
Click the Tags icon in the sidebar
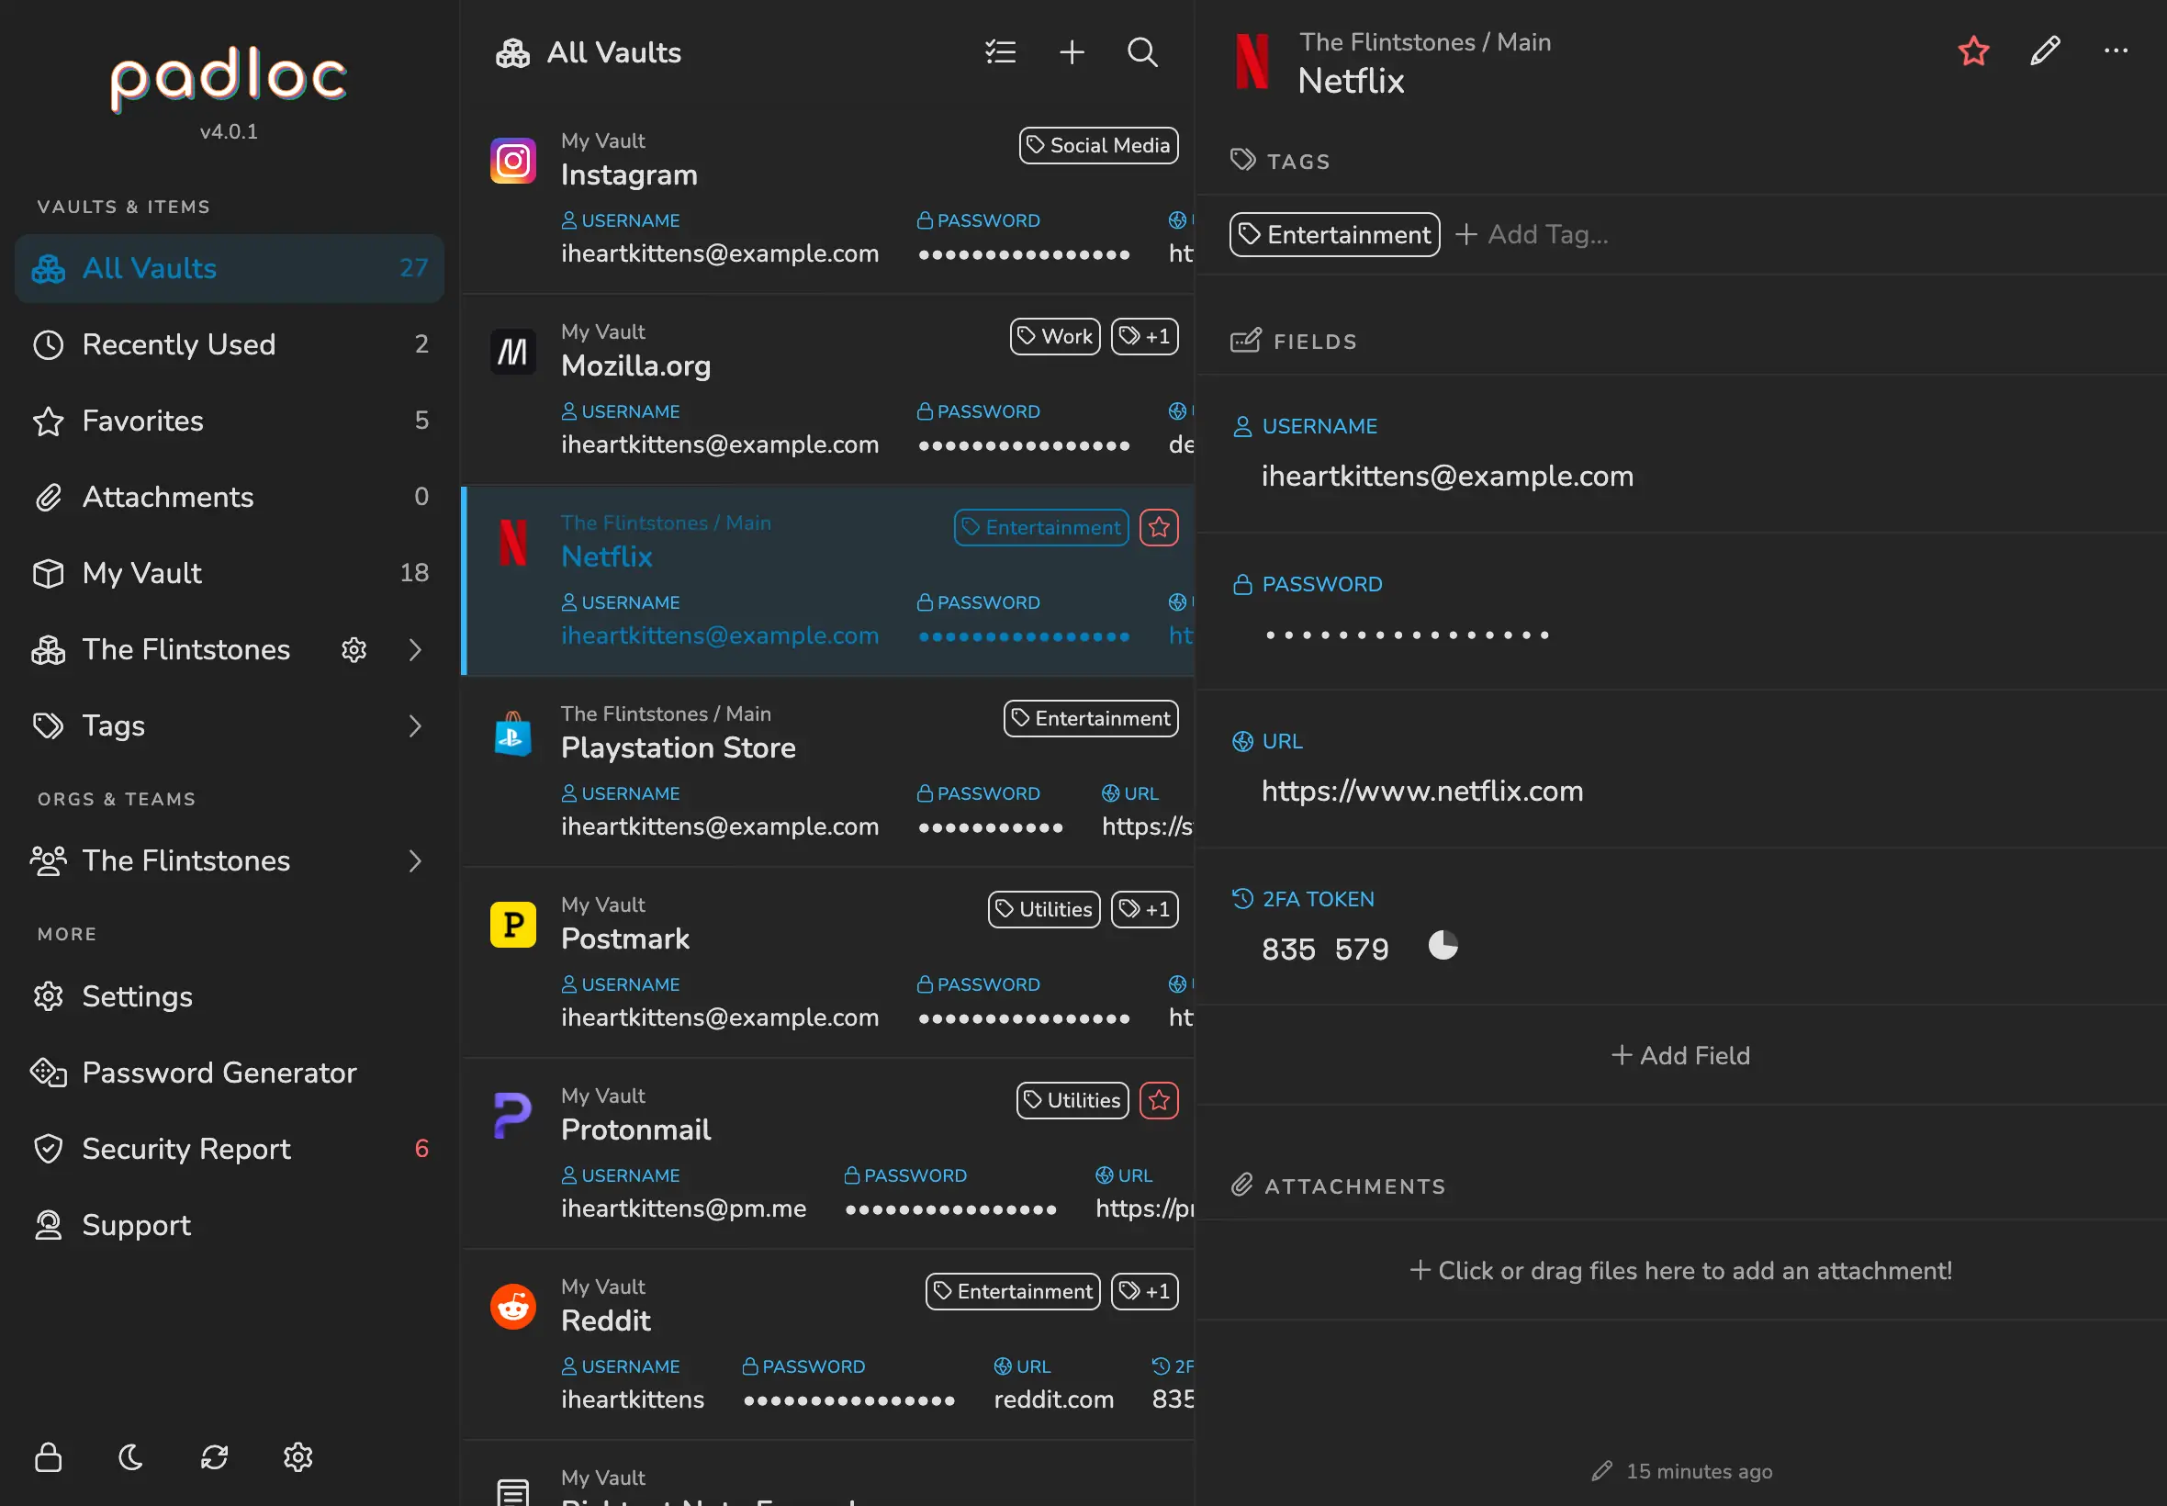48,725
